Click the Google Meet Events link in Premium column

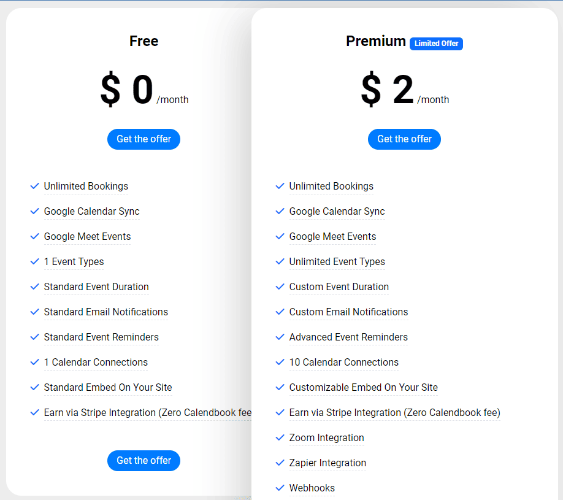(332, 236)
